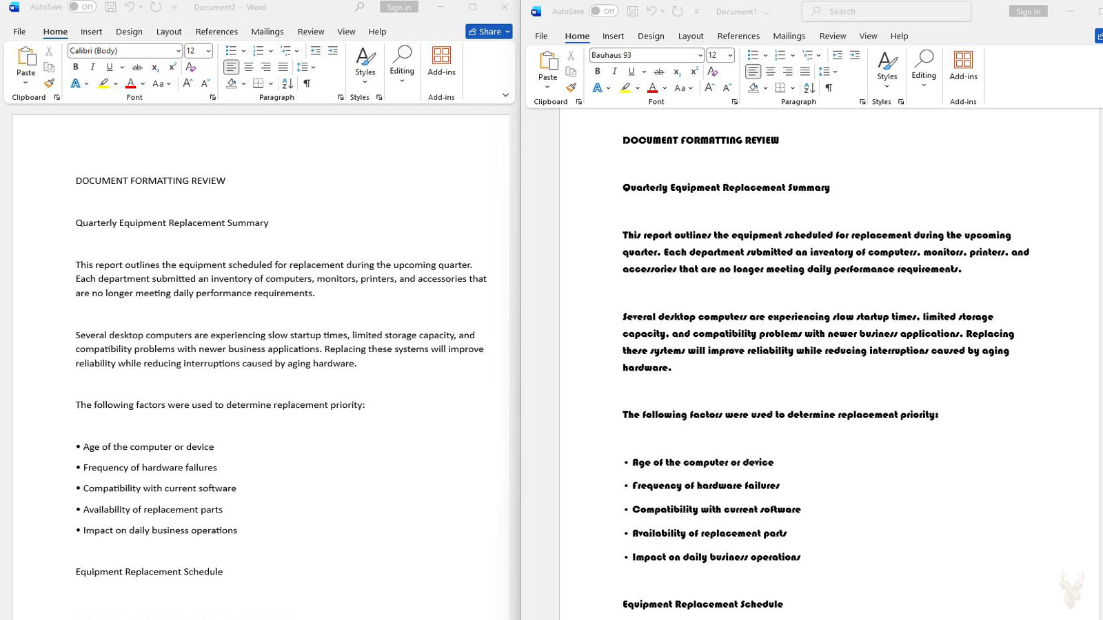Apply red font color in Document2 window
Viewport: 1103px width, 620px height.
[130, 83]
